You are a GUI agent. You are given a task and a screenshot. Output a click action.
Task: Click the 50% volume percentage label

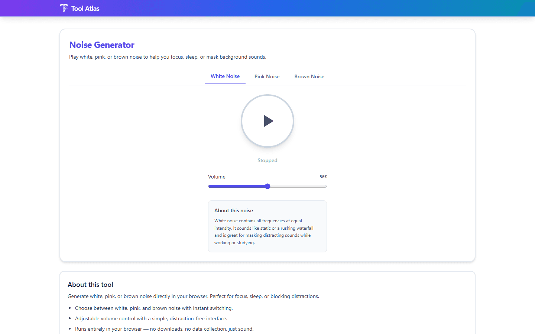323,177
